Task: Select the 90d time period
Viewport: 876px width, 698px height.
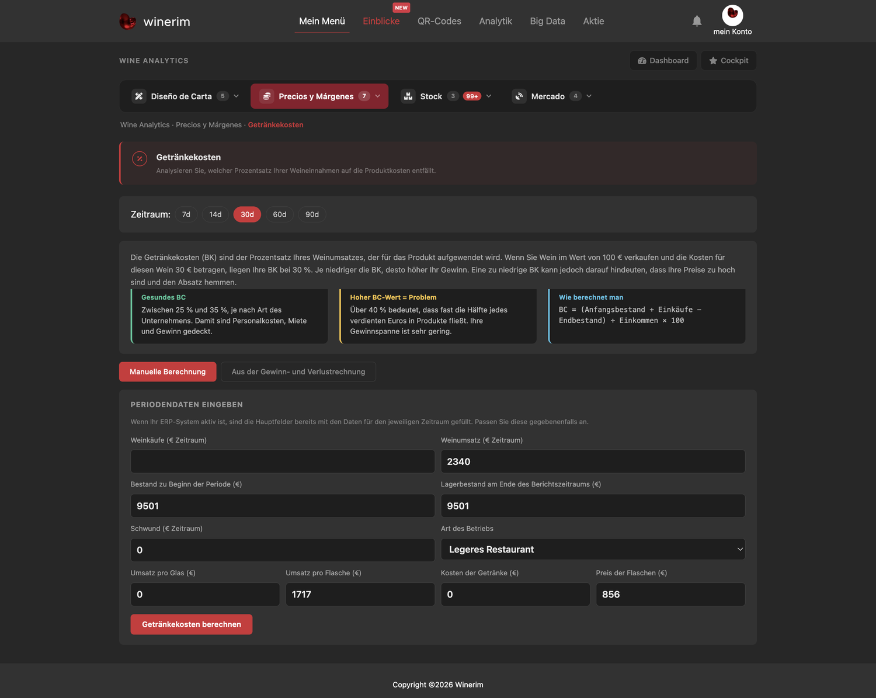Action: click(x=312, y=214)
